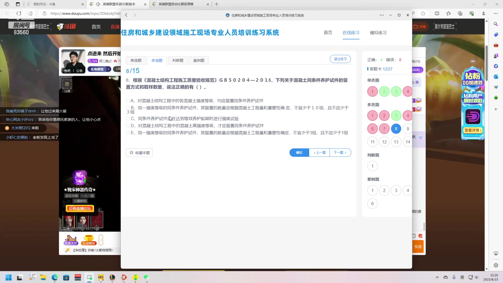Screen dimensions: 503x283
Task: Open WeChat from taskbar
Action: pos(147,277)
